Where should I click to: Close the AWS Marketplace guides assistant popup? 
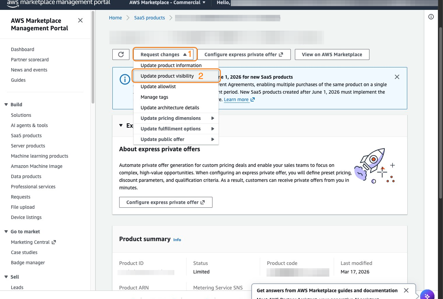pyautogui.click(x=406, y=290)
